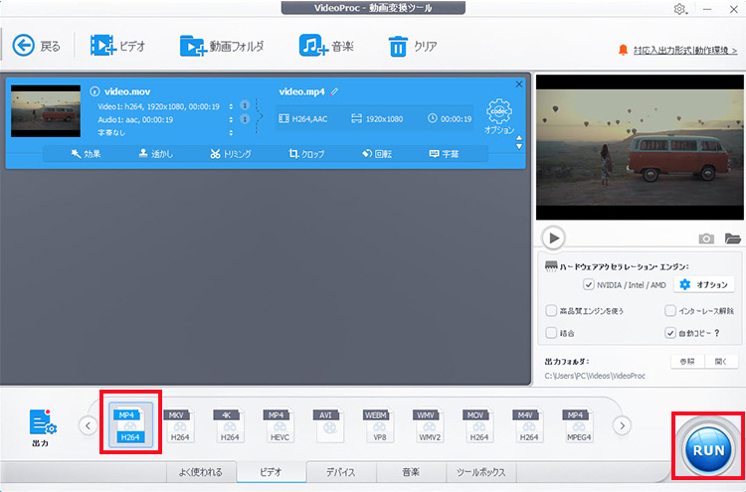Move video.mov item up in list
The width and height of the screenshot is (746, 492).
519,138
